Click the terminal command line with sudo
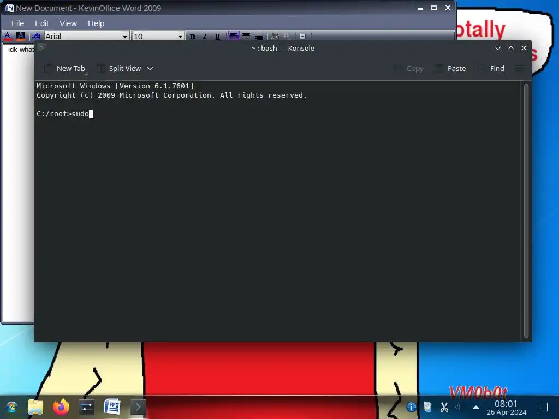The height and width of the screenshot is (419, 559). point(64,113)
